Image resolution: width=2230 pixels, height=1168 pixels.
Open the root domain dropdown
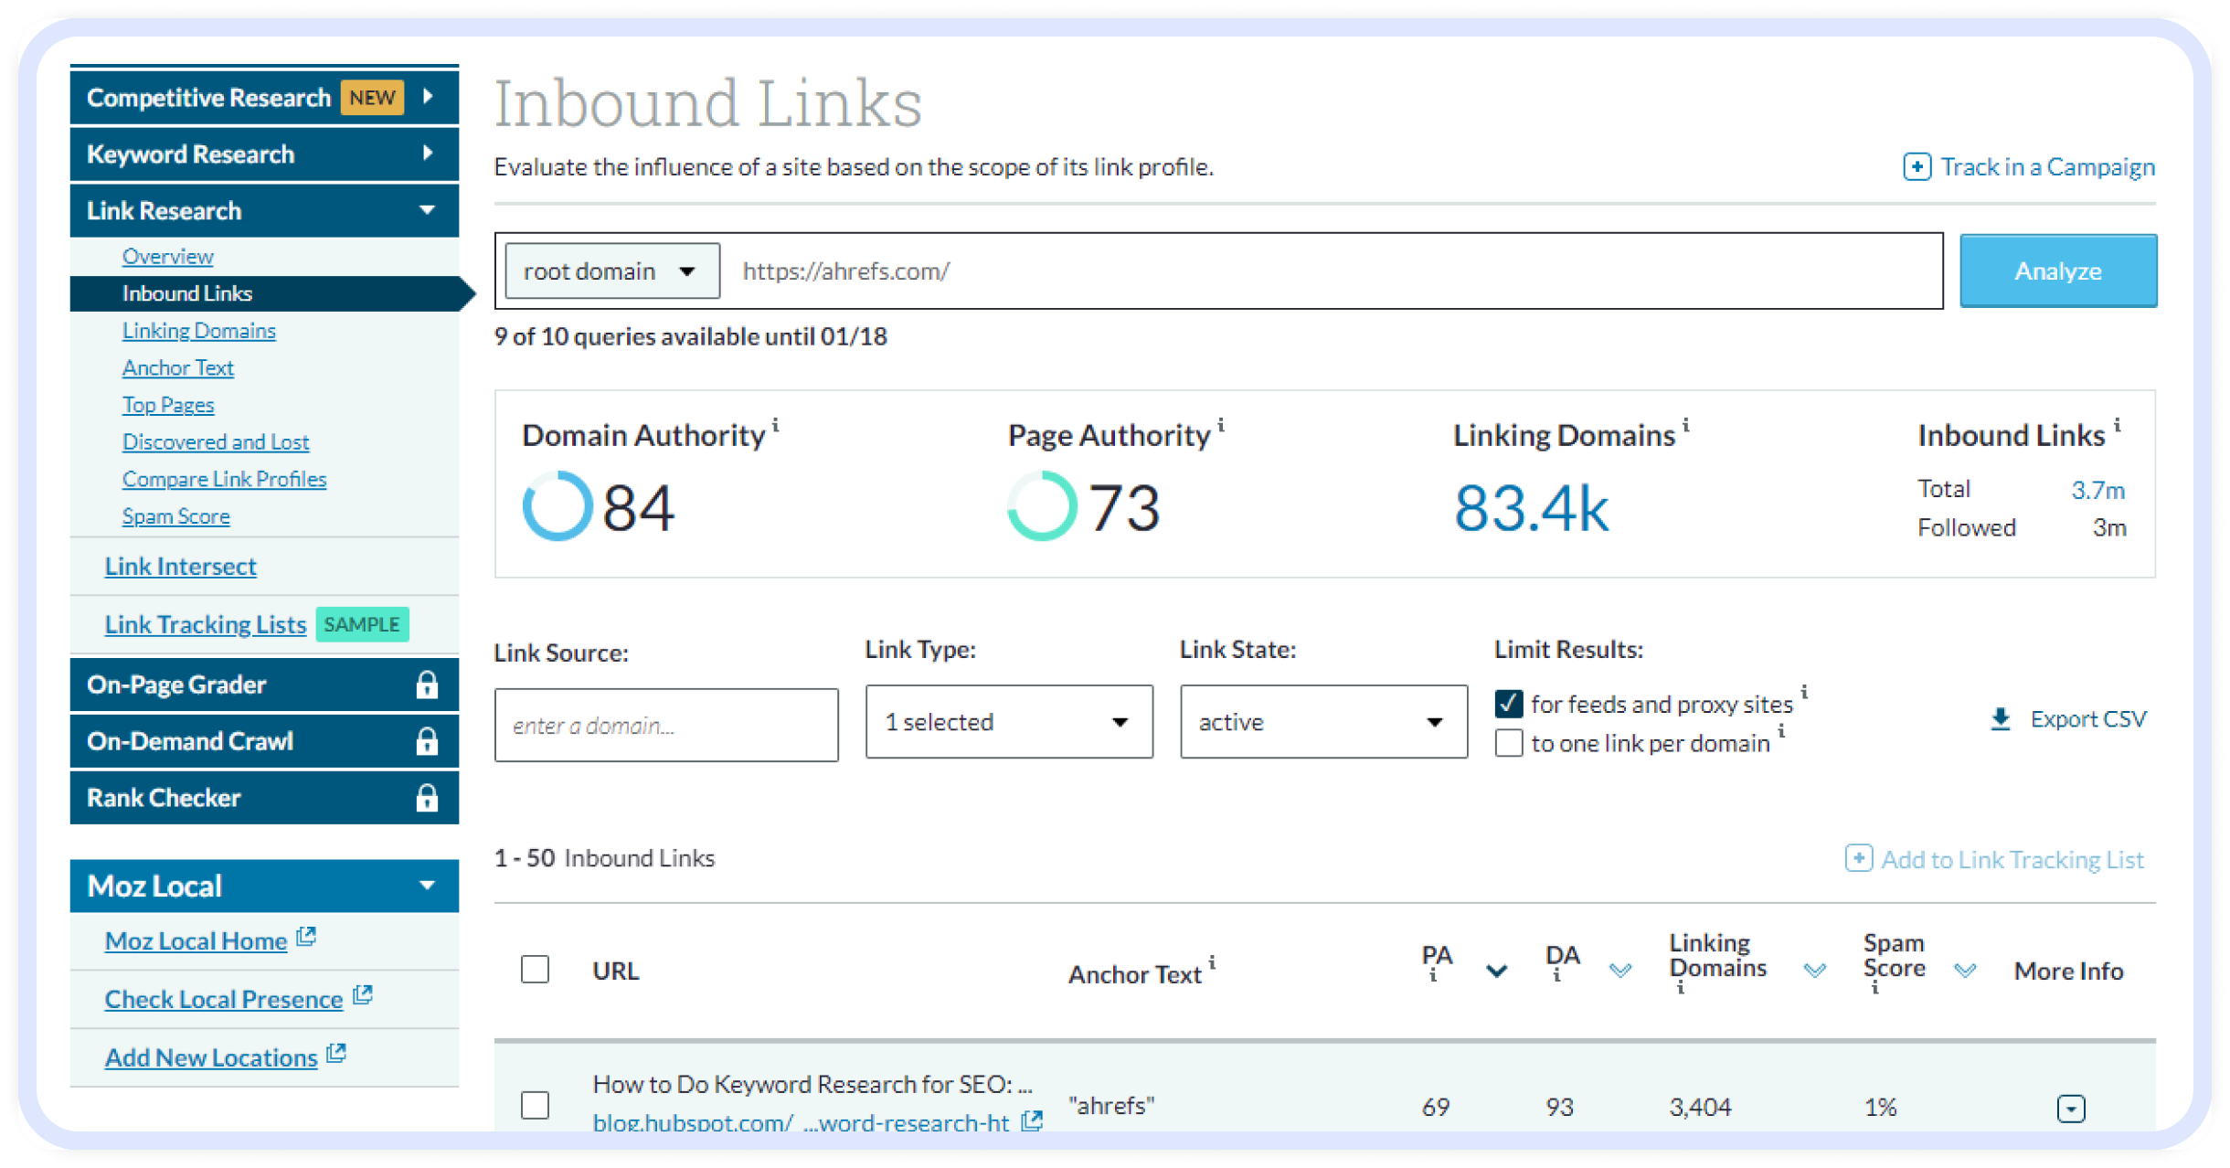click(611, 271)
